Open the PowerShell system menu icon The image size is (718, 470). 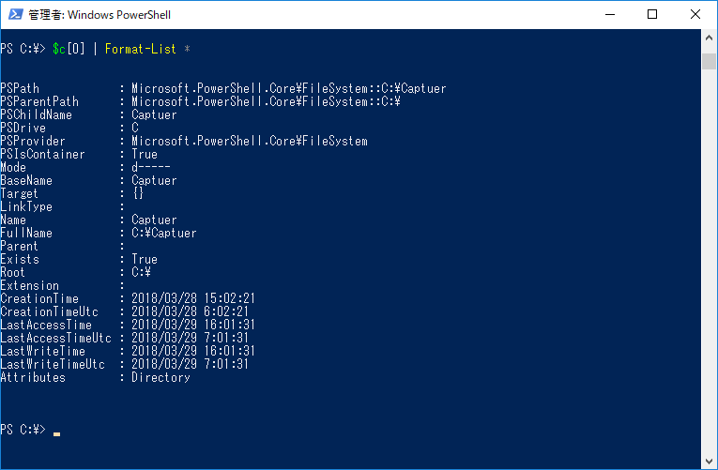tap(14, 14)
